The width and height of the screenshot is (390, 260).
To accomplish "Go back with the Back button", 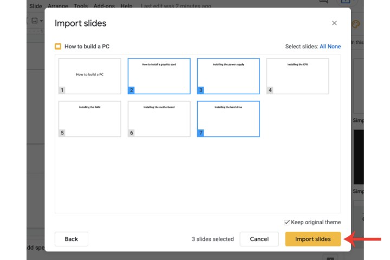I will click(x=71, y=239).
